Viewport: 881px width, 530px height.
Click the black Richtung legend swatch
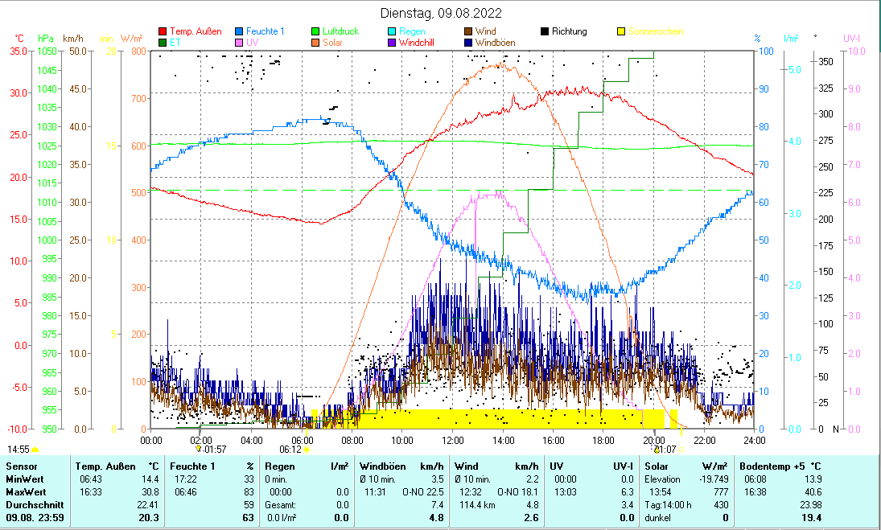545,31
